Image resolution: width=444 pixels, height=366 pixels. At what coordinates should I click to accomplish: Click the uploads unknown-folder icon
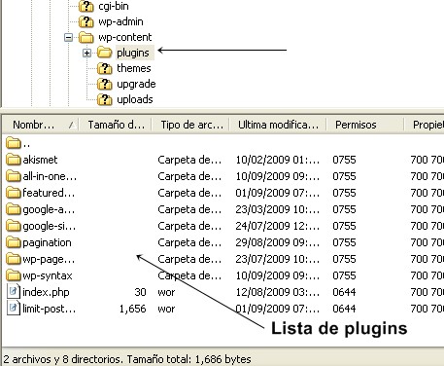pos(104,99)
